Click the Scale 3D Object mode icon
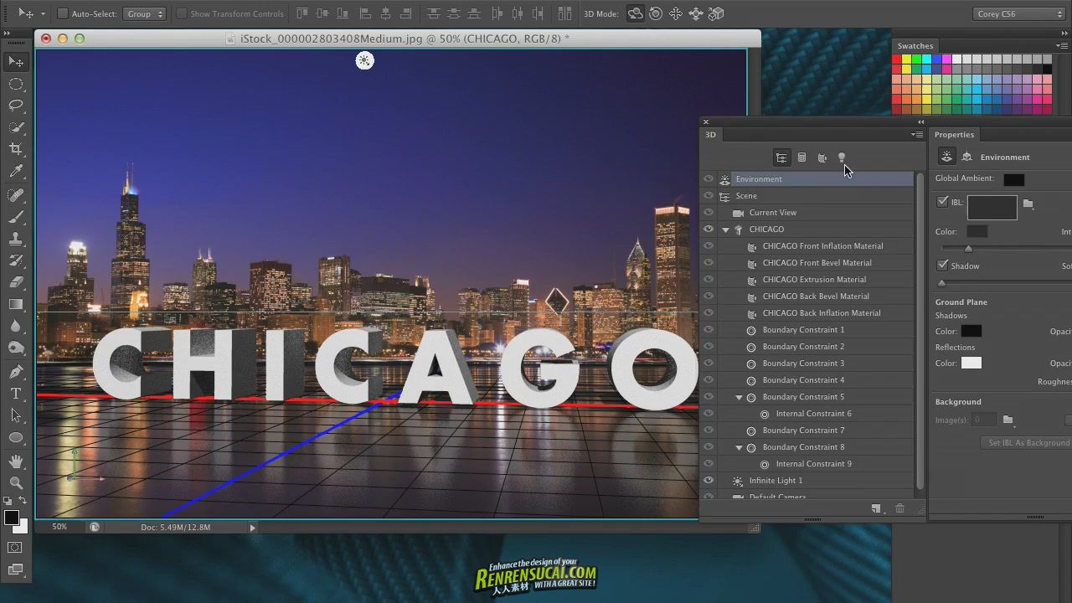 (x=716, y=13)
